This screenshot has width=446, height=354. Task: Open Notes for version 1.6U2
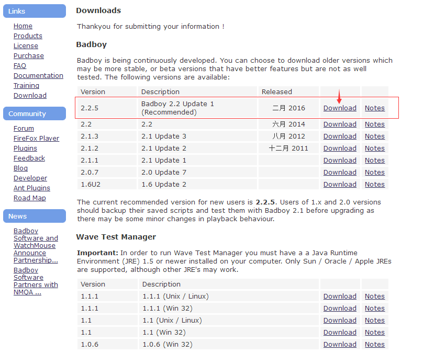[375, 185]
